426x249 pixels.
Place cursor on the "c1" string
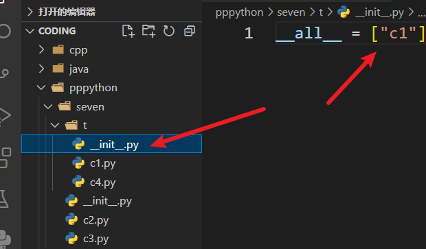coord(399,33)
